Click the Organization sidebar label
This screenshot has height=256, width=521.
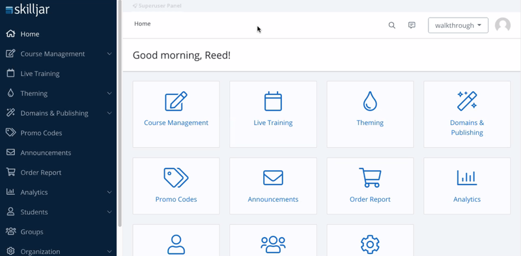(x=40, y=251)
